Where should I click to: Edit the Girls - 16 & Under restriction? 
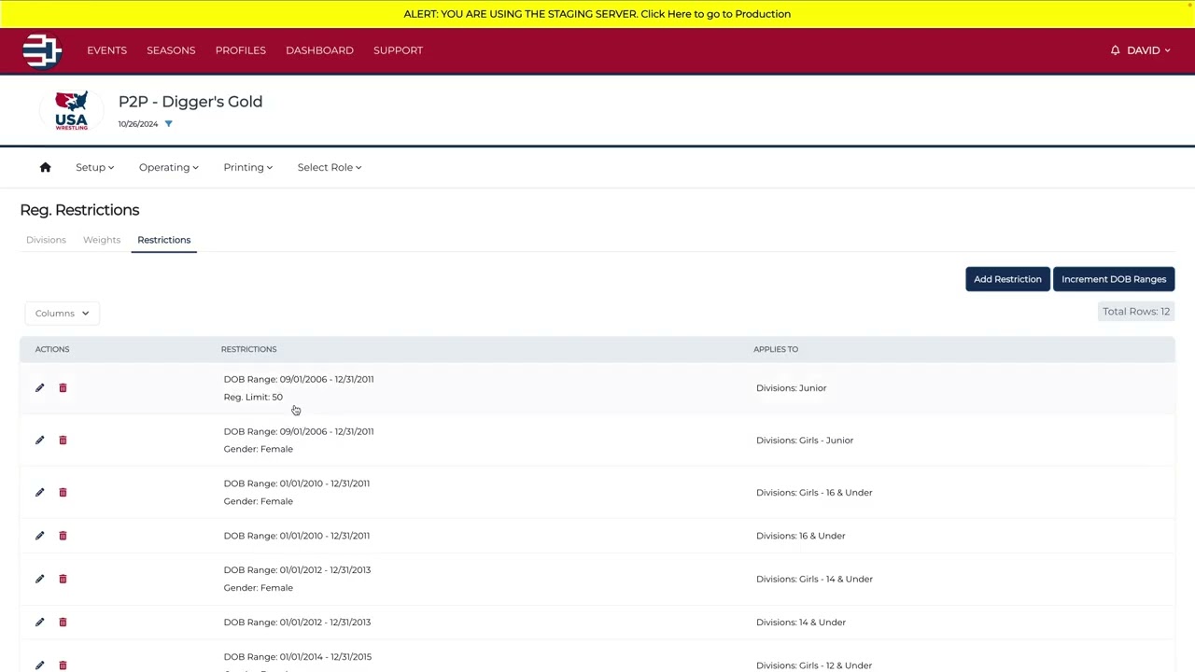tap(39, 492)
